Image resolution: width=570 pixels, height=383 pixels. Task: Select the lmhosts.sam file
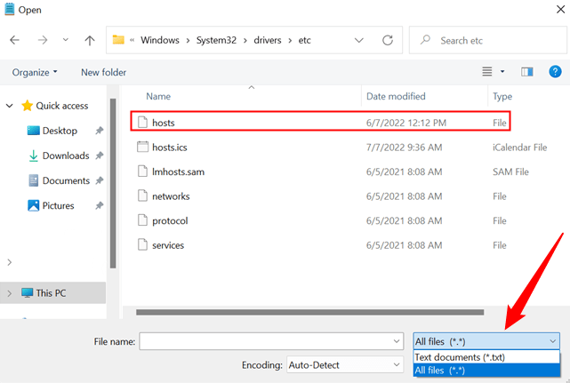click(x=179, y=172)
